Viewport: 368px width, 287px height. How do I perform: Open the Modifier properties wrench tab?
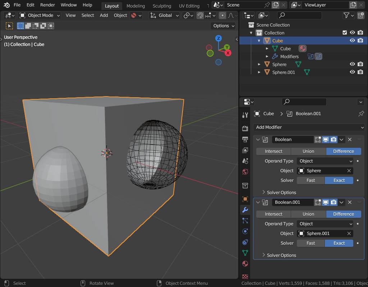tap(245, 210)
